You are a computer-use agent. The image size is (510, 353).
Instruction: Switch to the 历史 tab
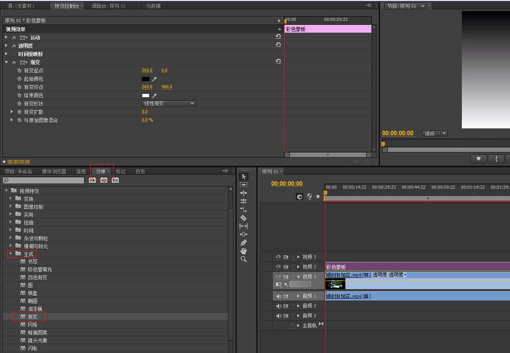click(140, 172)
